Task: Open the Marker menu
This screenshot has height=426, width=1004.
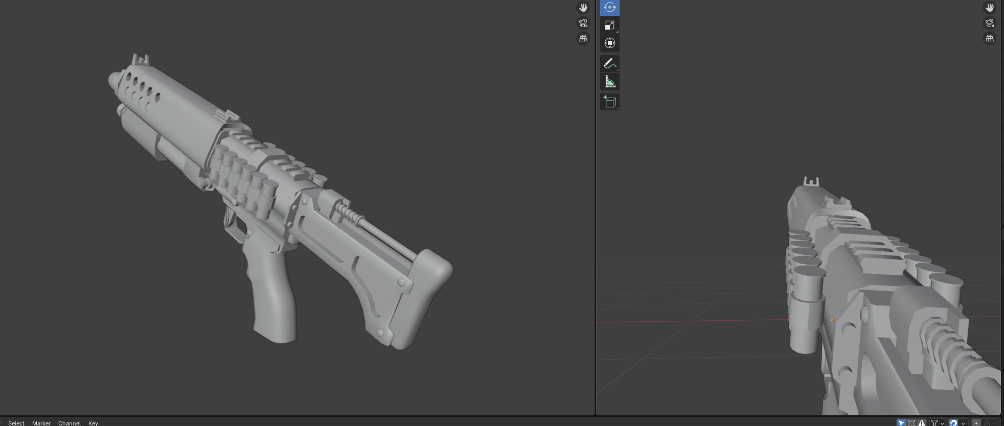Action: point(41,423)
